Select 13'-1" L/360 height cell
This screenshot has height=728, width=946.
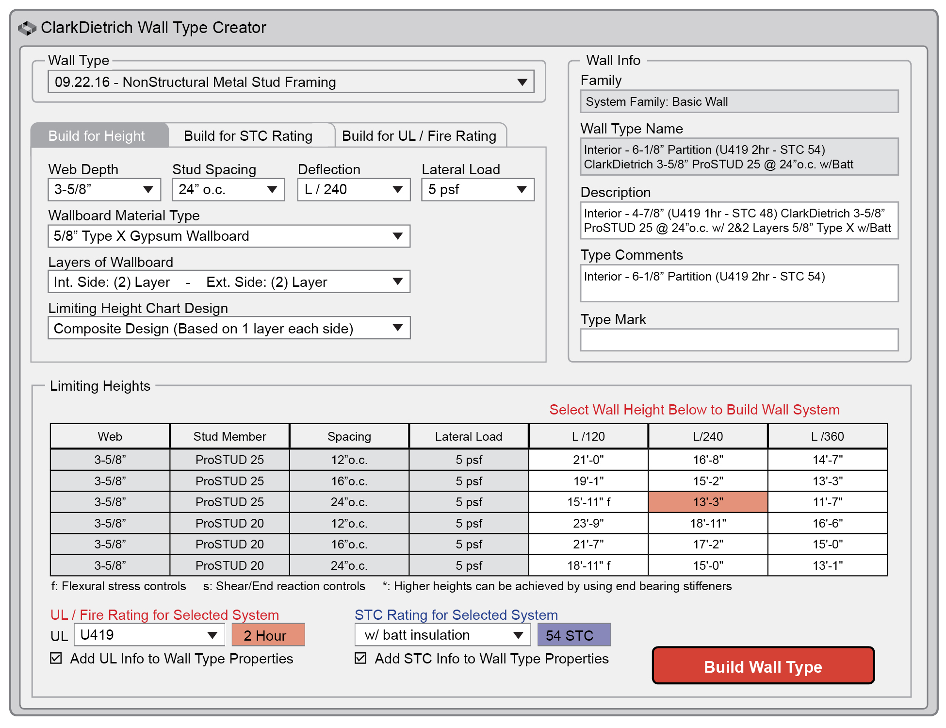click(828, 565)
